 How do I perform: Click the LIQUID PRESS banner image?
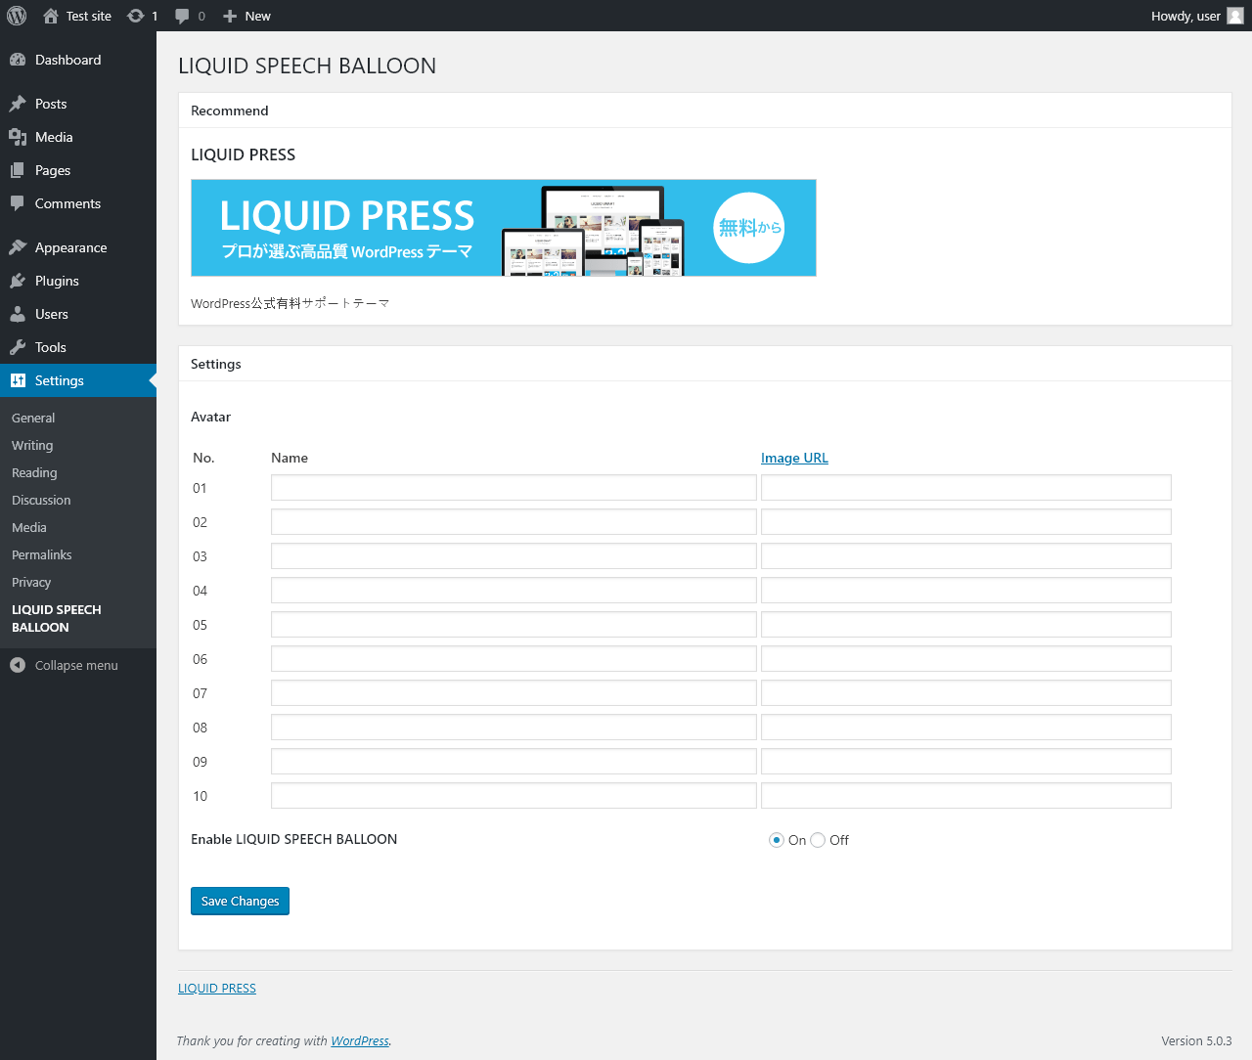point(504,228)
